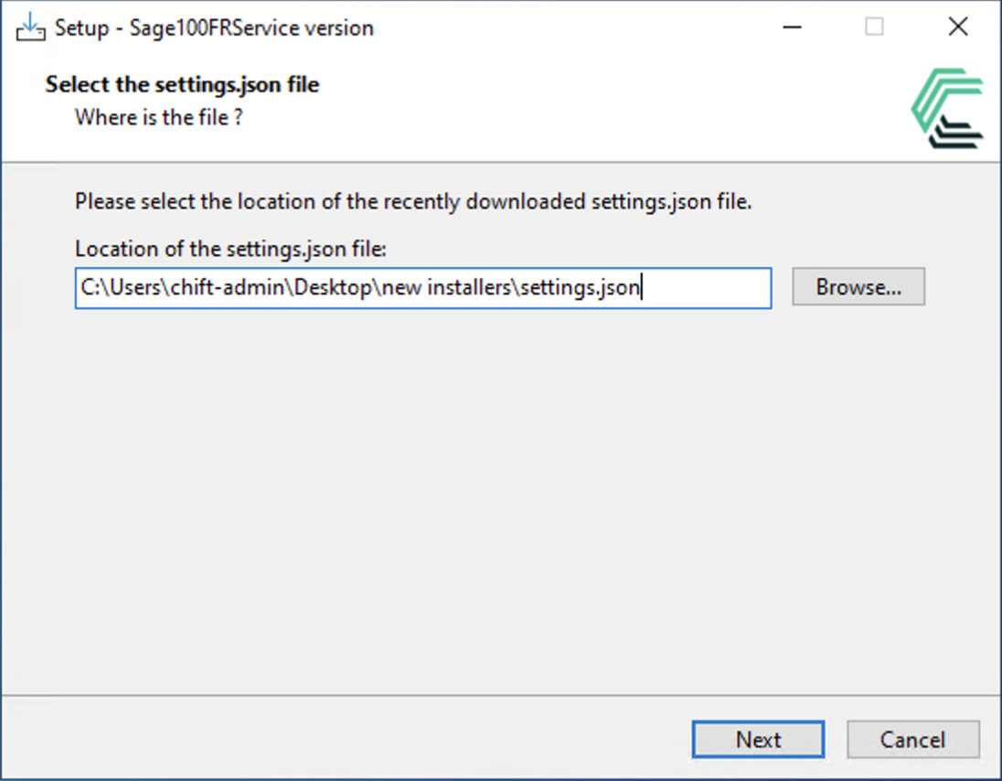Click the greyed-out maximize window button
The image size is (1002, 781).
[x=874, y=27]
